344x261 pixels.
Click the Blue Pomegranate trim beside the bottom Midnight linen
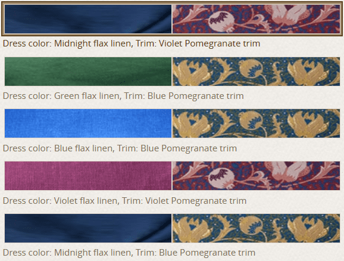point(256,228)
